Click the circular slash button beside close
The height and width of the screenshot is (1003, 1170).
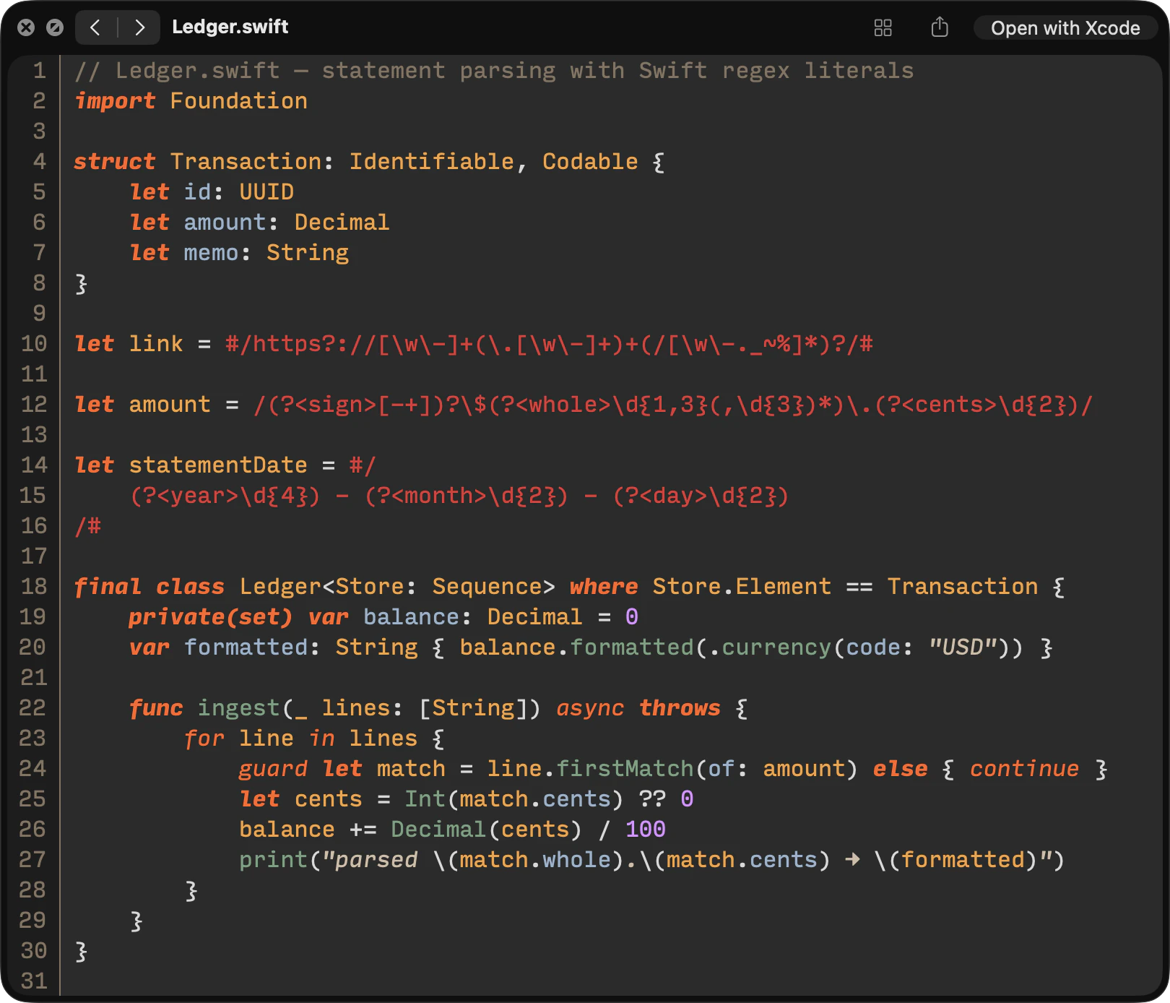(55, 27)
